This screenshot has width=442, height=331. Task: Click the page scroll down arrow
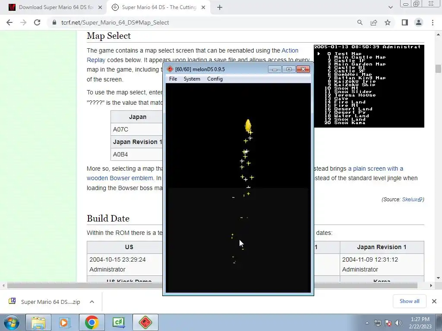tap(438, 278)
